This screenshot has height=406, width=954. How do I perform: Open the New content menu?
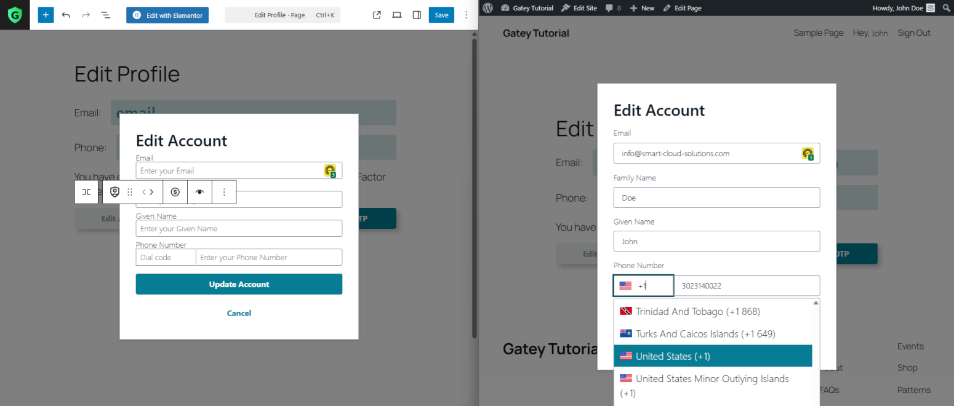point(642,8)
